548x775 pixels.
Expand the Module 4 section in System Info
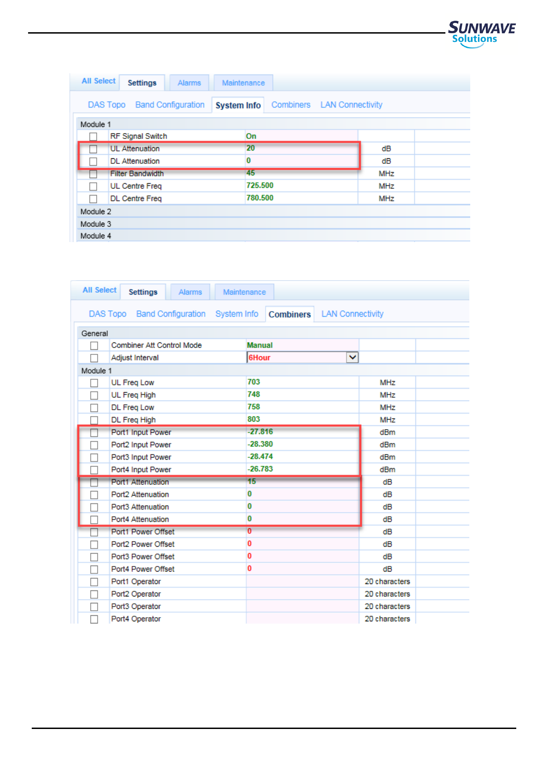[273, 236]
